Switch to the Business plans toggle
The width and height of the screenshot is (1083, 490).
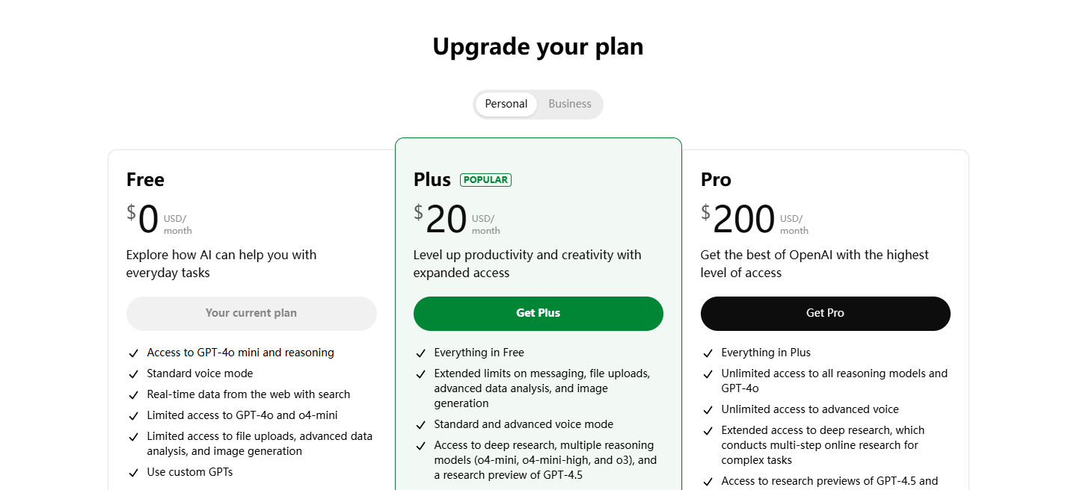[x=570, y=104]
